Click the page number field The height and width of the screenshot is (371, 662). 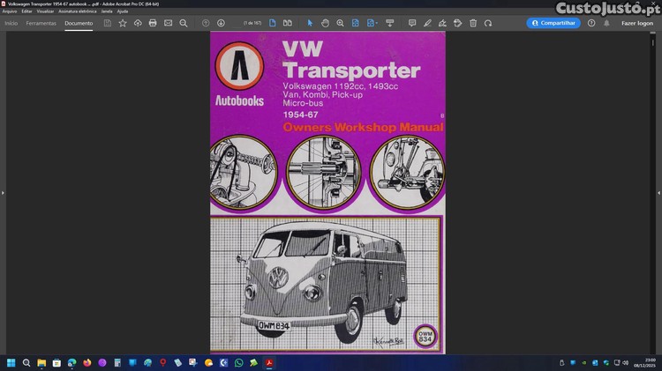pos(252,23)
